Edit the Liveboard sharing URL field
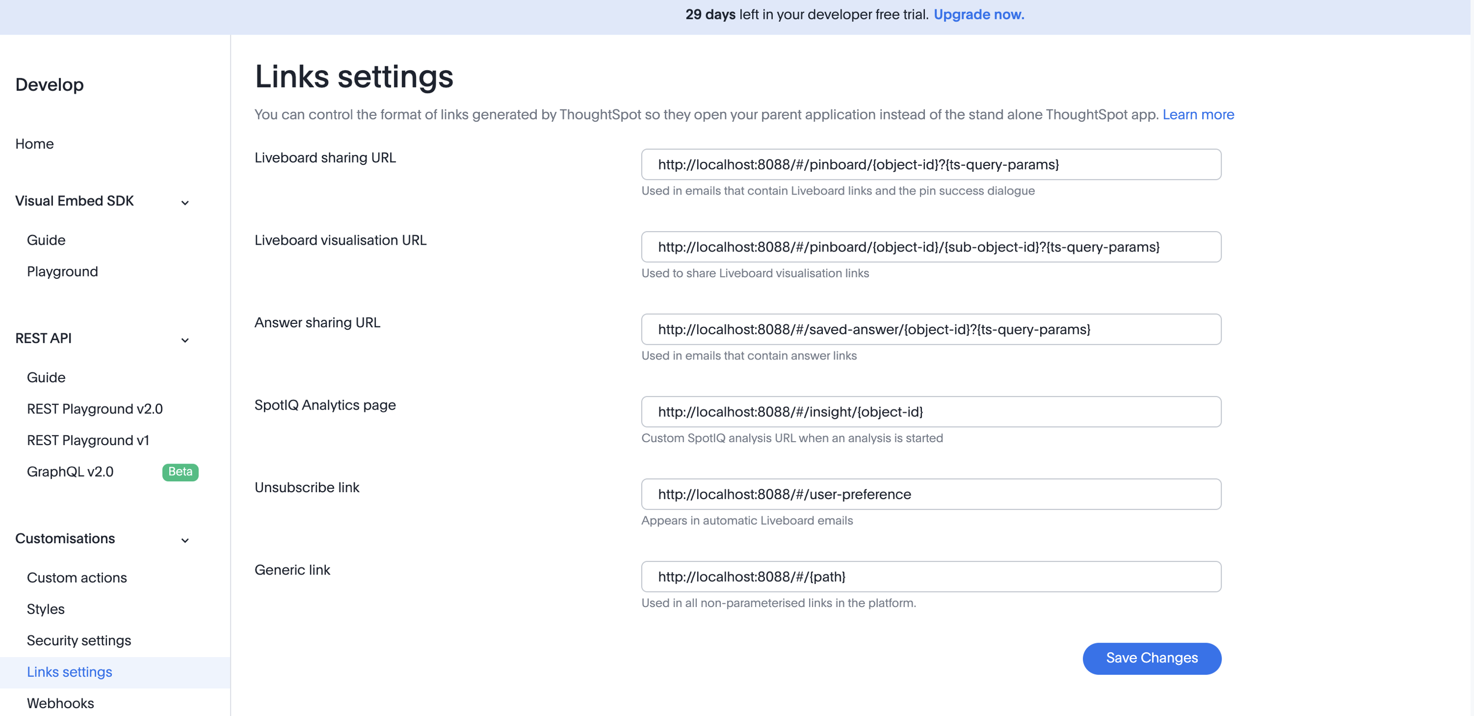Screen dimensions: 1474x716 [x=931, y=165]
